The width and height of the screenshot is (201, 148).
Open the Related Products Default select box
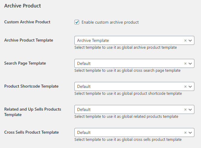coord(134,109)
